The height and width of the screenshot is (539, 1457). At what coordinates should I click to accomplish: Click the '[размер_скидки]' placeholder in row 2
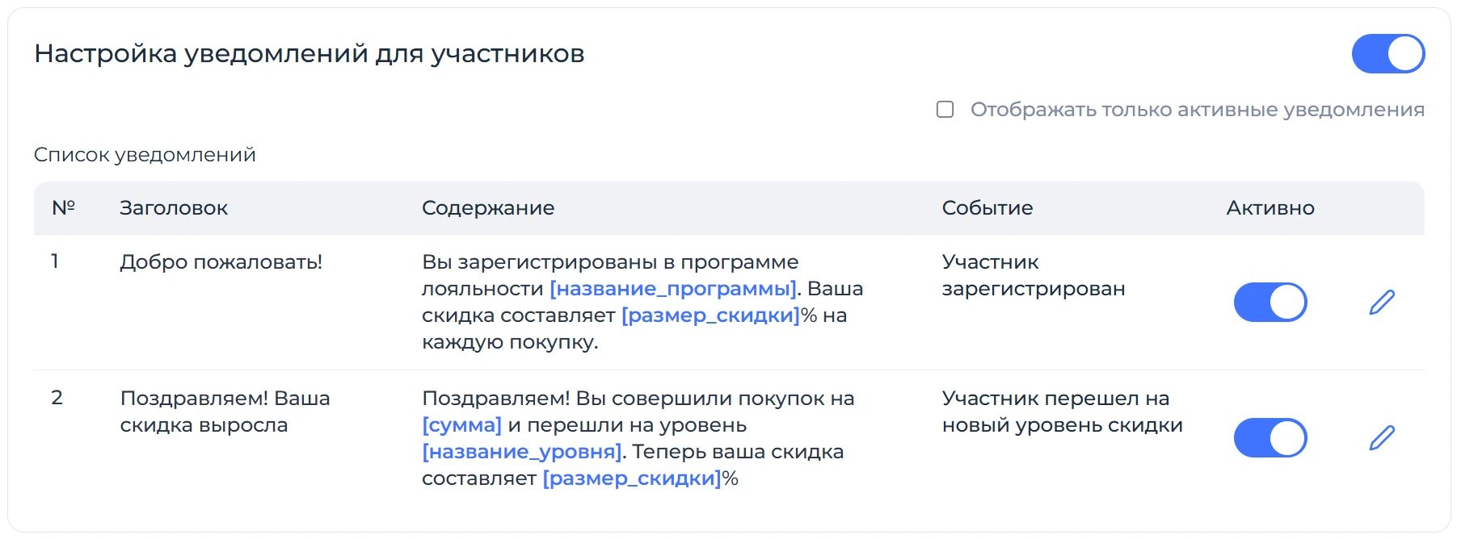[632, 478]
